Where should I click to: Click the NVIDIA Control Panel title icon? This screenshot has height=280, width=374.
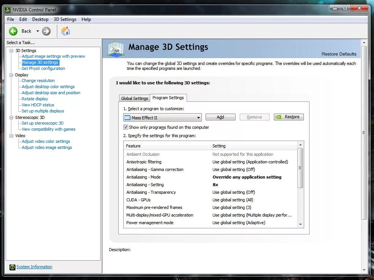tap(8, 10)
